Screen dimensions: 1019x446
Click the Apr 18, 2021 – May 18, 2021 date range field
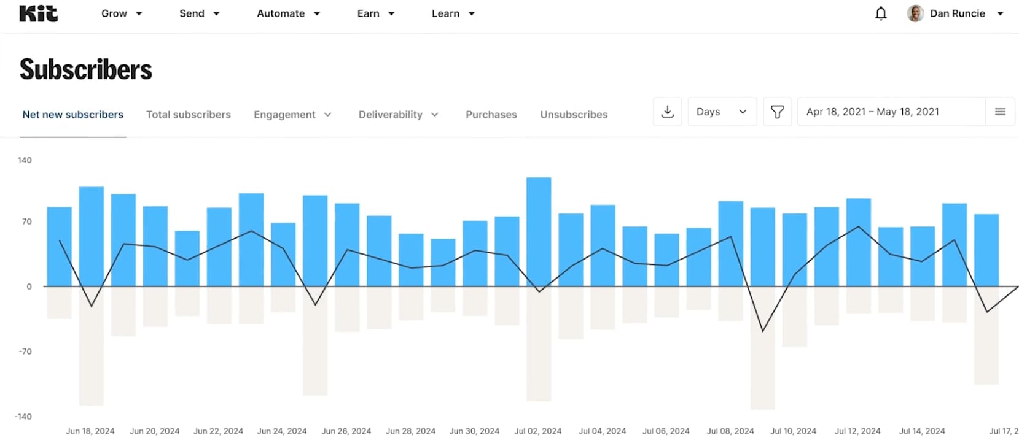click(x=891, y=112)
